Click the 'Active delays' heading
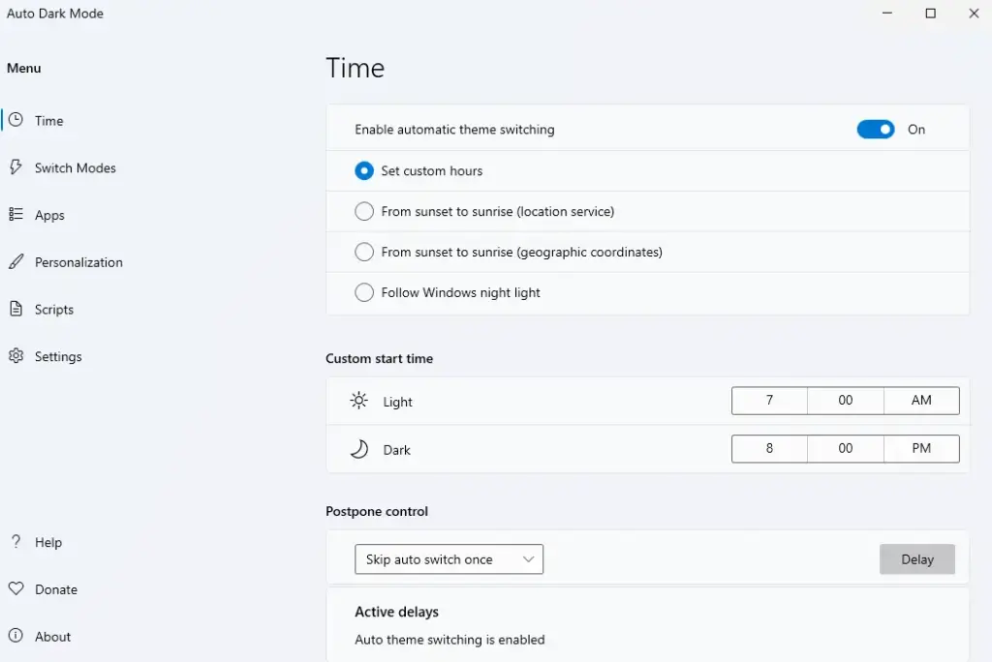 click(x=396, y=612)
